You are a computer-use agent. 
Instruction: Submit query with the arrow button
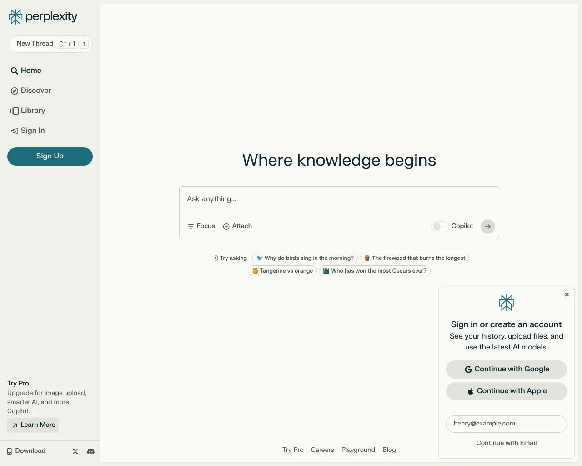click(x=488, y=227)
